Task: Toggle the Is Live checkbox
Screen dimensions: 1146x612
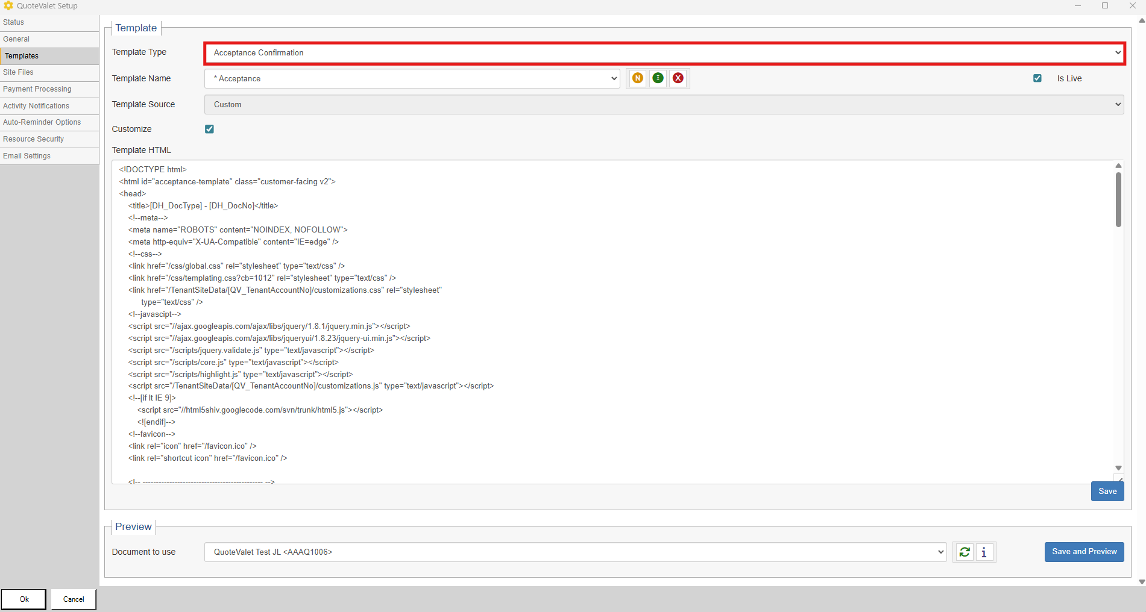Action: [x=1037, y=78]
